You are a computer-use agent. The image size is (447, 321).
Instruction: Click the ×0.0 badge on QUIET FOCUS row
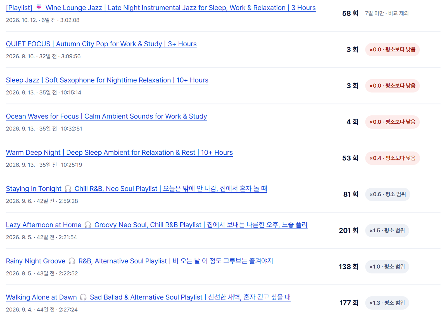392,50
